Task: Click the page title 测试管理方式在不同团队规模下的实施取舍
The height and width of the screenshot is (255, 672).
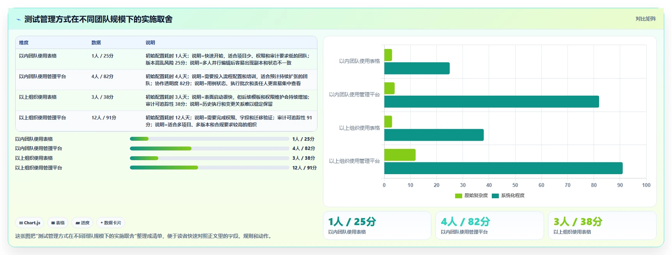Action: click(98, 19)
